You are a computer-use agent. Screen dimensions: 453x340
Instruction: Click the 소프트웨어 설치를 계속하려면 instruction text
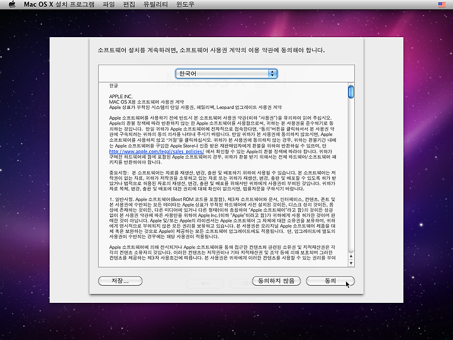coord(211,50)
